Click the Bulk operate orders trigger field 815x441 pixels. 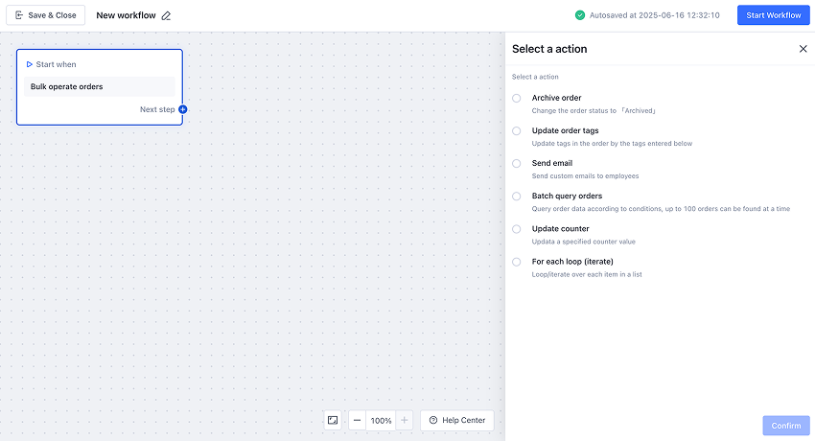100,87
